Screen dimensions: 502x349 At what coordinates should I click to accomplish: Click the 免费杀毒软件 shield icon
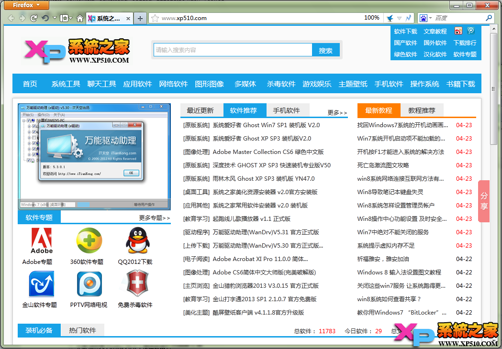138,284
